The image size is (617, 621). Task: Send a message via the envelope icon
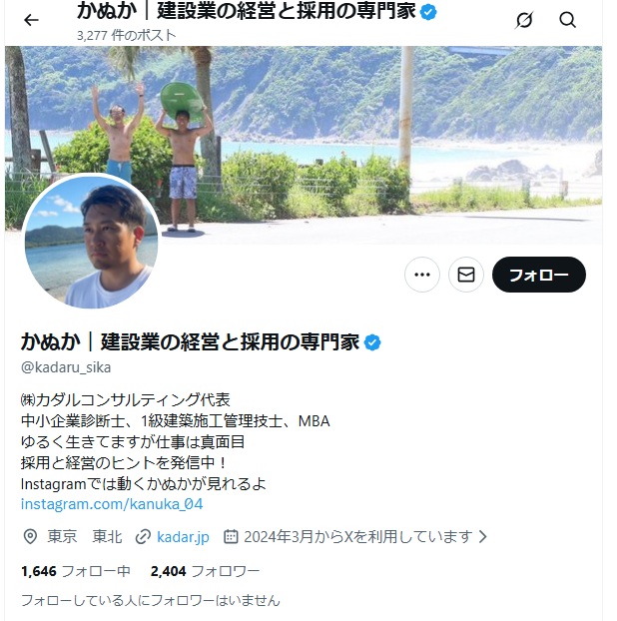pos(466,275)
